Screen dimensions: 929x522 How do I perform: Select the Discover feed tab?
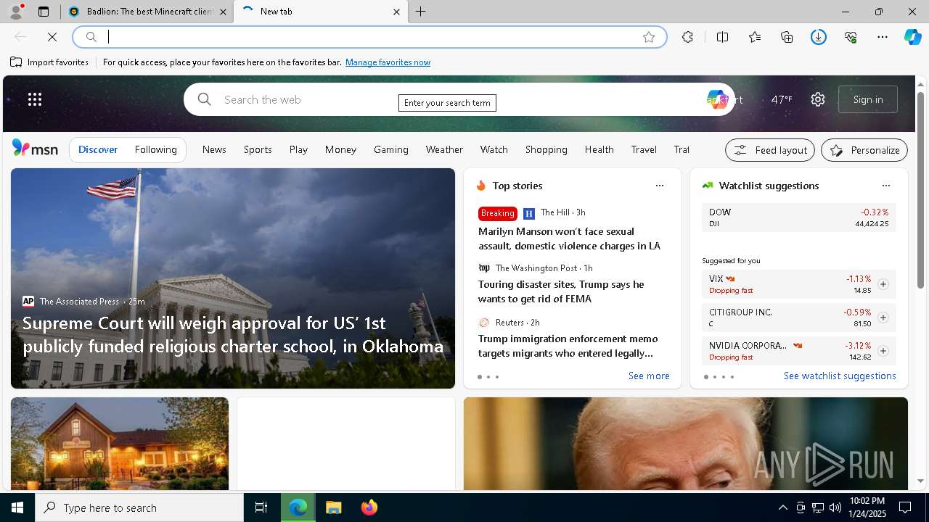click(x=98, y=149)
